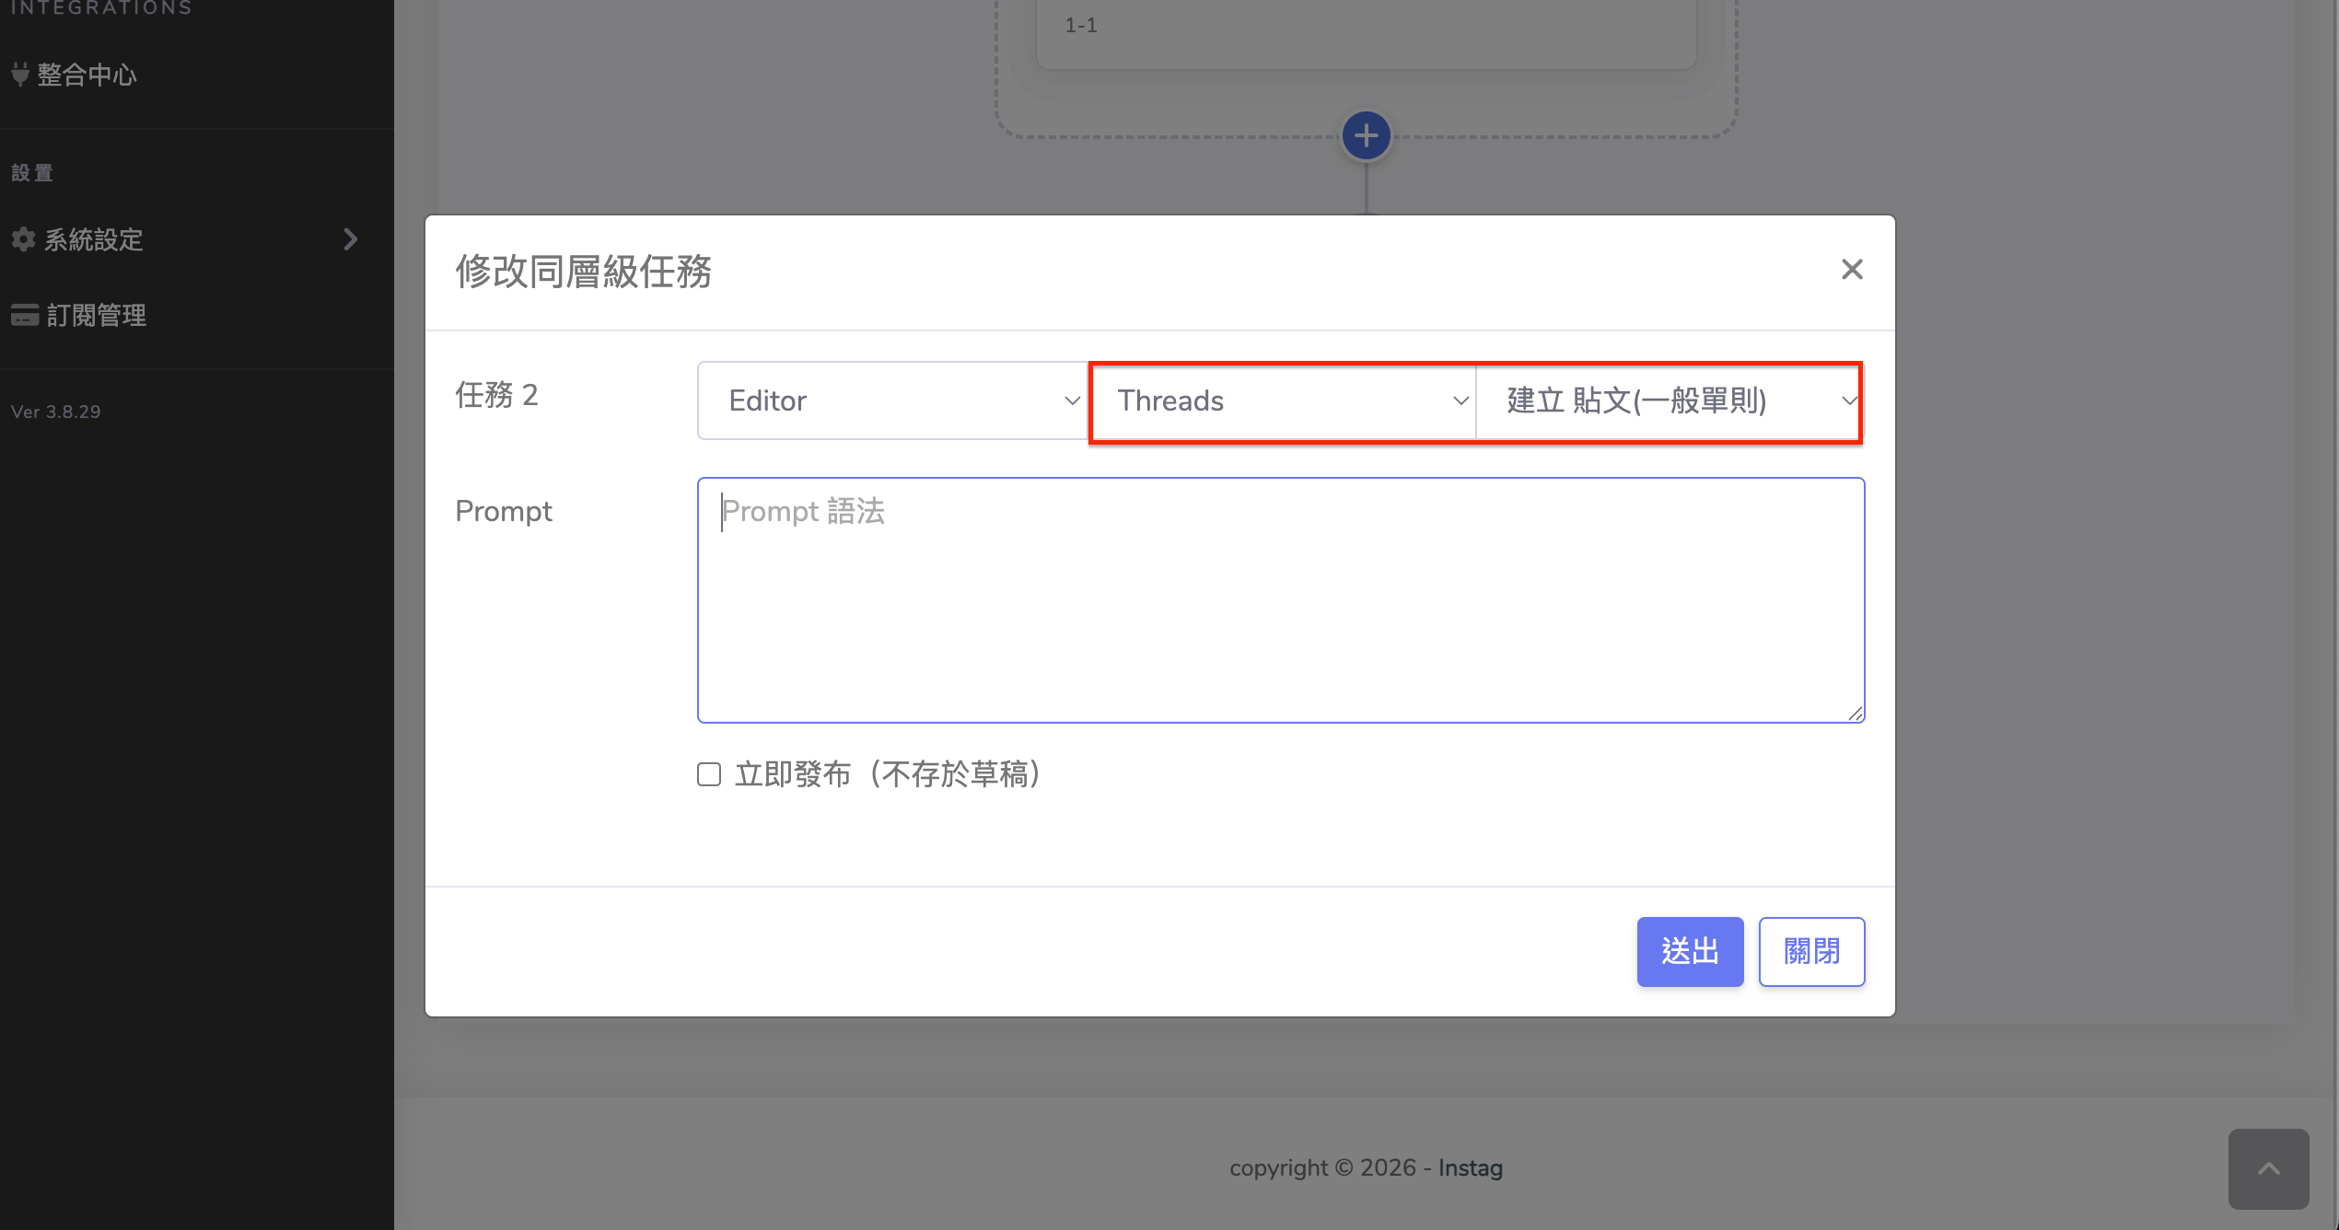Enable the 立即發布 checkbox
The image size is (2339, 1230).
coord(709,774)
